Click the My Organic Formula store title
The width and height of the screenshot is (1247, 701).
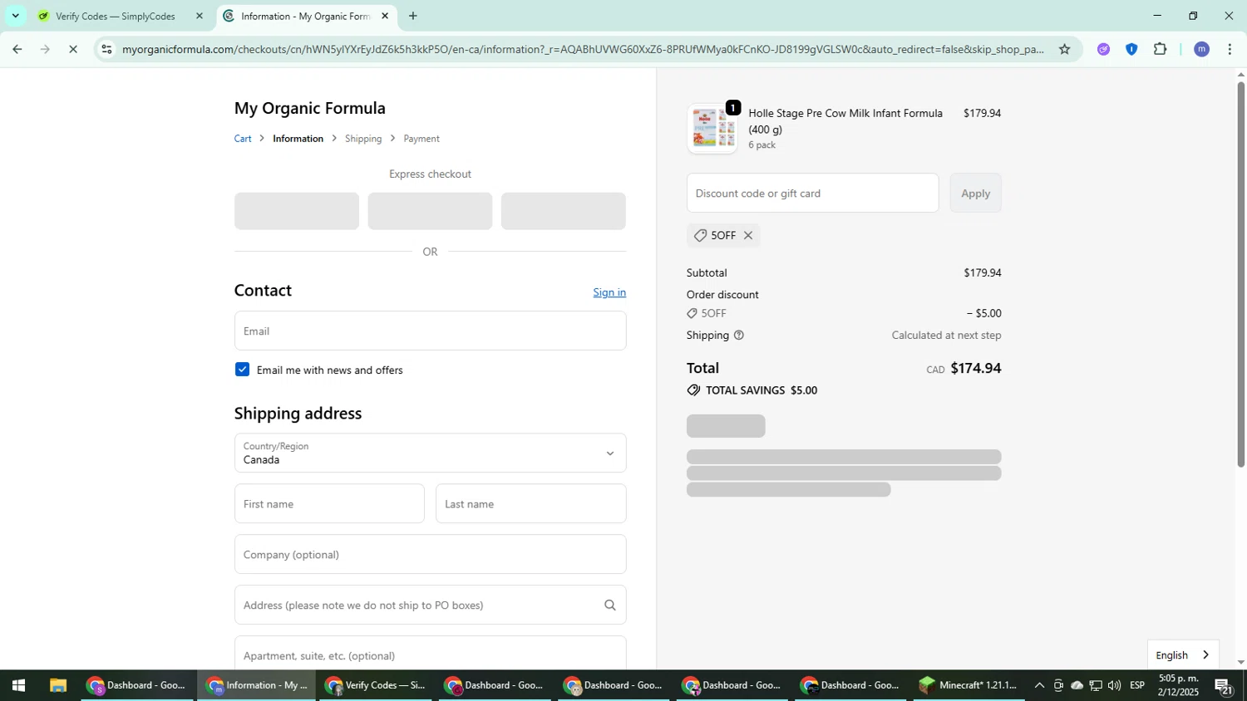point(310,108)
